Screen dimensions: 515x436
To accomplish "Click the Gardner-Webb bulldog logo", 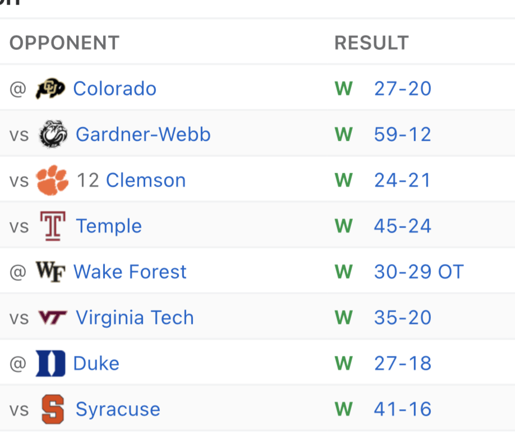I will [53, 134].
